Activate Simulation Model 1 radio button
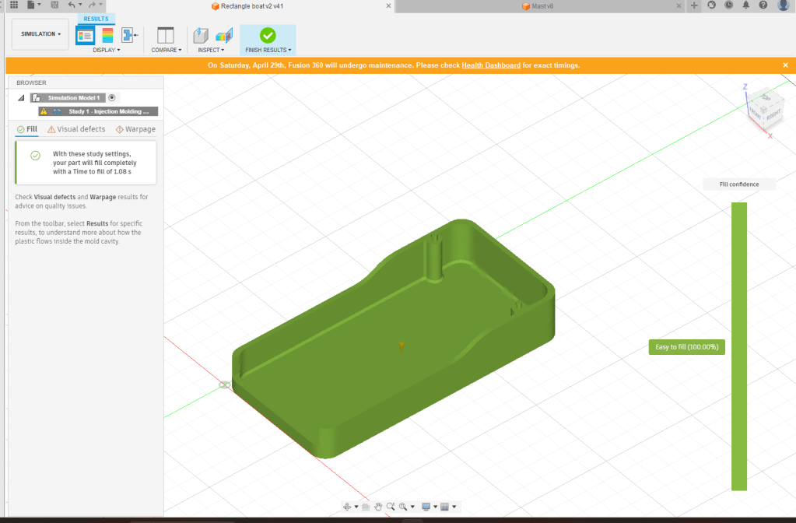 (112, 97)
